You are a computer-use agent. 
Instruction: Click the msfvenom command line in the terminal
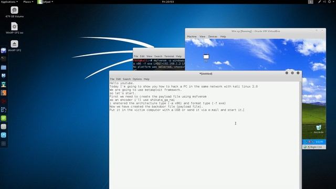tap(159, 61)
